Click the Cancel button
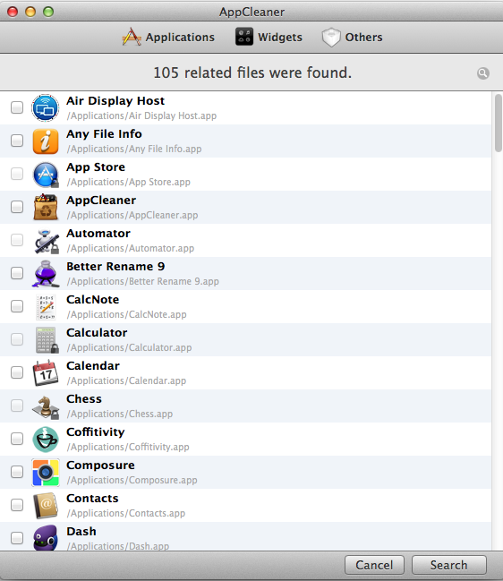Viewport: 503px width, 581px height. tap(374, 565)
